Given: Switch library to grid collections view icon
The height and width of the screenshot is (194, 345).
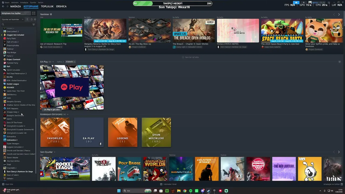Looking at the screenshot, I should point(34,13).
